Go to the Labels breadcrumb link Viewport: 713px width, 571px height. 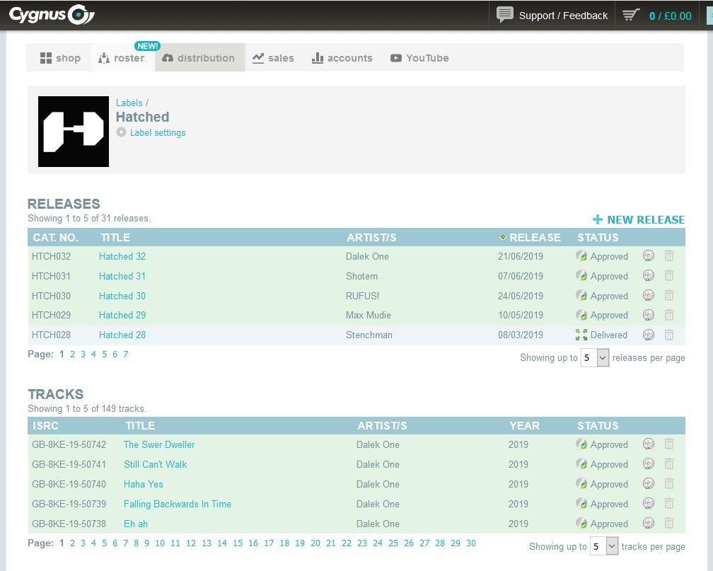pyautogui.click(x=129, y=103)
